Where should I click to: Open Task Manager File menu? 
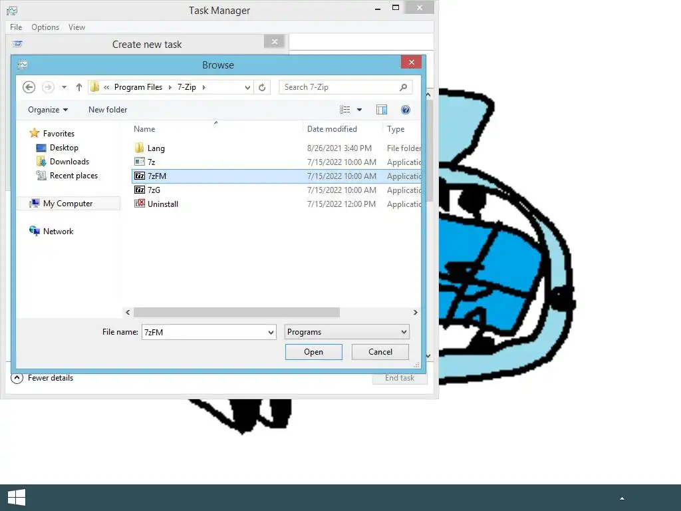click(x=16, y=27)
